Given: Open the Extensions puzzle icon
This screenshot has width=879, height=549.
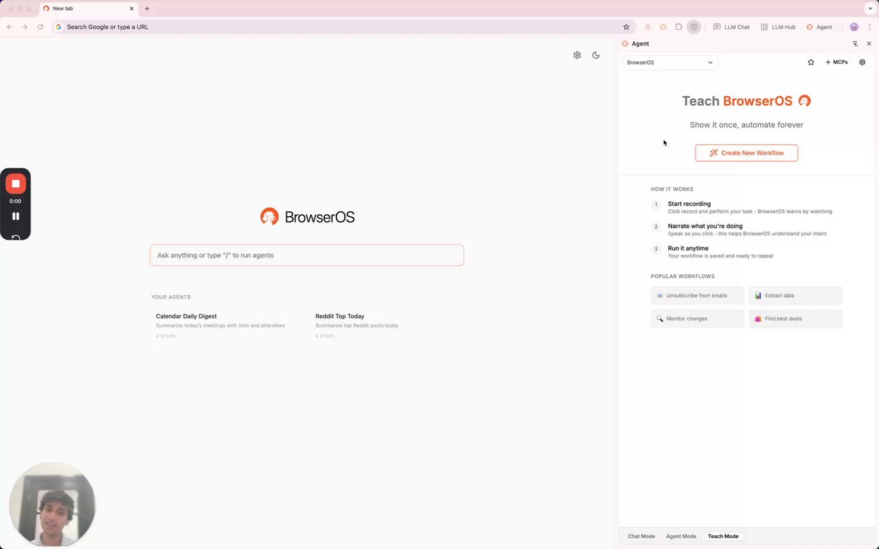Looking at the screenshot, I should tap(678, 27).
